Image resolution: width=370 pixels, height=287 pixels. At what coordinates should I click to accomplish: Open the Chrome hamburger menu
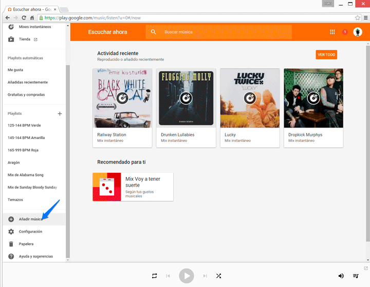tap(365, 17)
